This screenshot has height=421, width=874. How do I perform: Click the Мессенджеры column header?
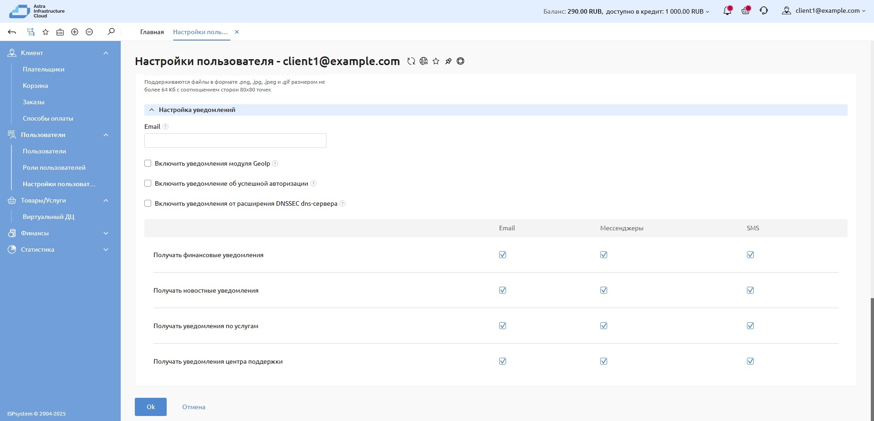click(x=622, y=228)
